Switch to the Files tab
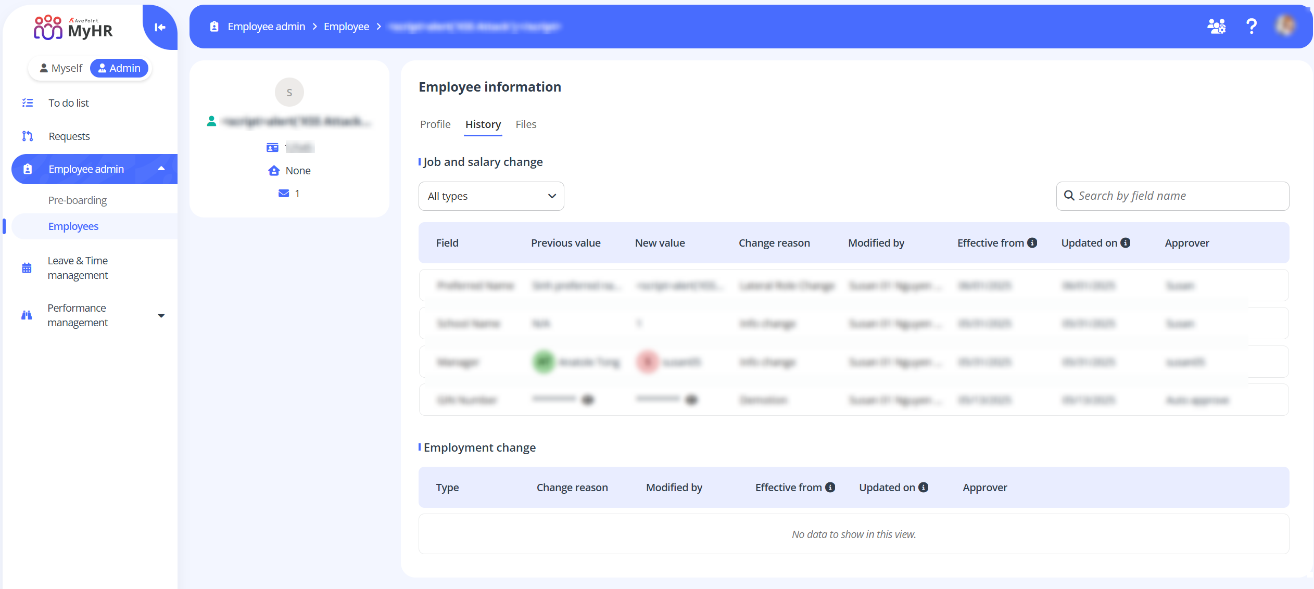This screenshot has width=1314, height=589. 526,124
